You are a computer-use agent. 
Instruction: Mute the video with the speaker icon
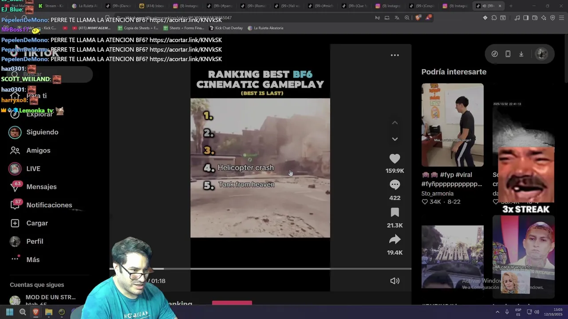click(x=394, y=281)
